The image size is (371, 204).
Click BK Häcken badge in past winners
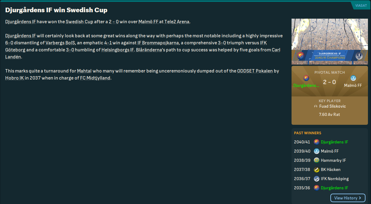click(317, 169)
